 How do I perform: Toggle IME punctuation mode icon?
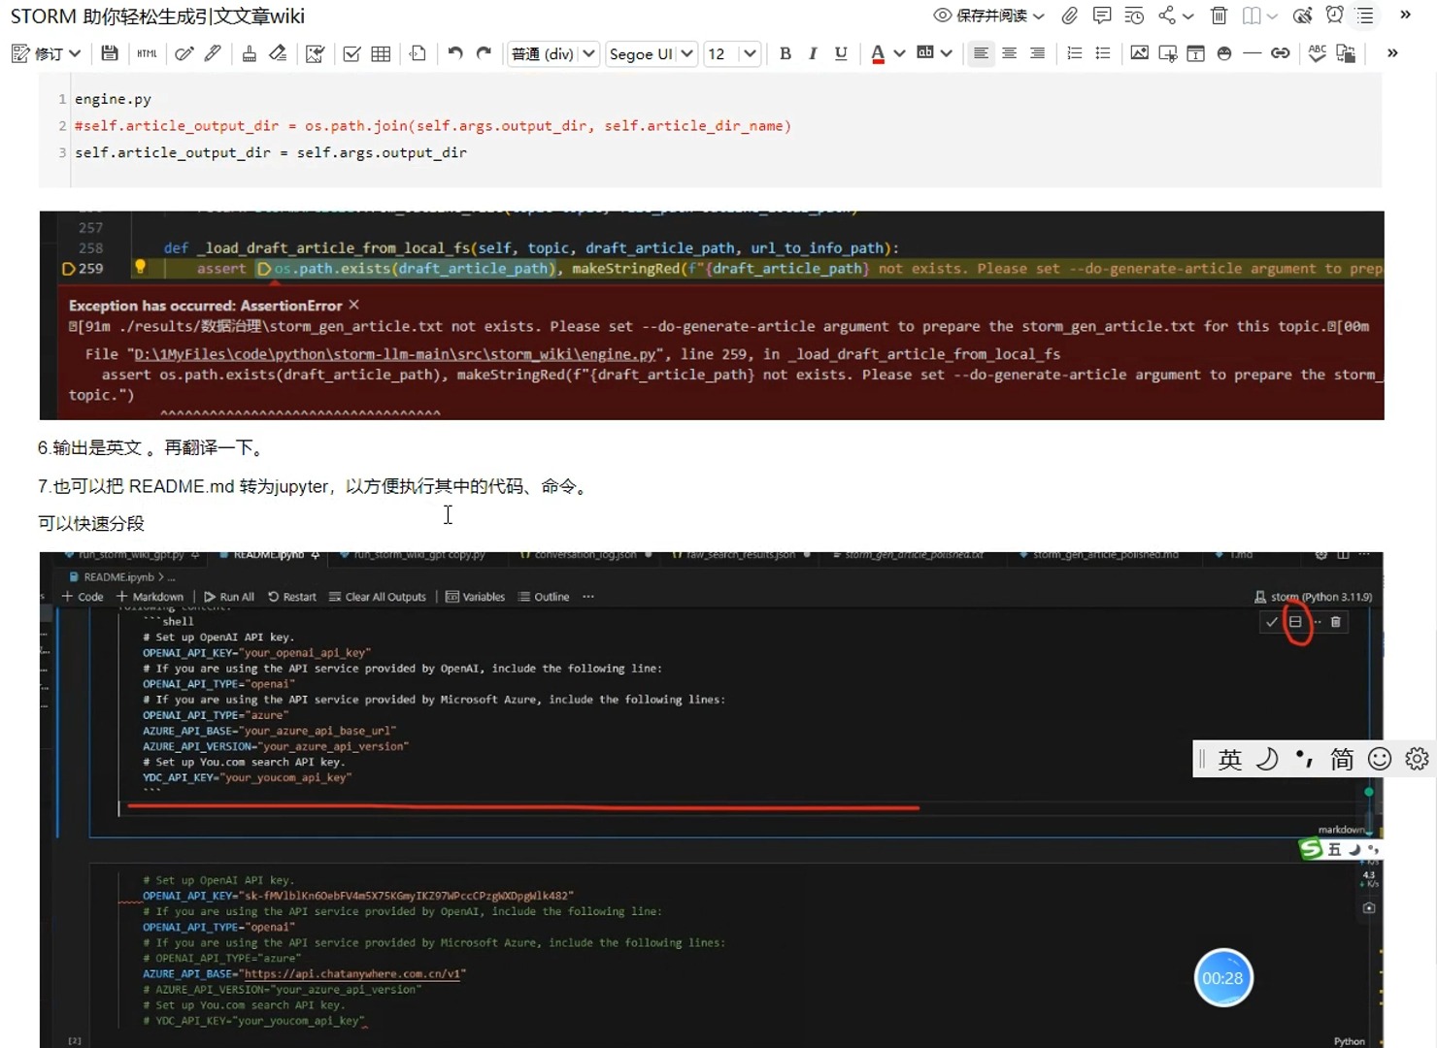coord(1304,759)
